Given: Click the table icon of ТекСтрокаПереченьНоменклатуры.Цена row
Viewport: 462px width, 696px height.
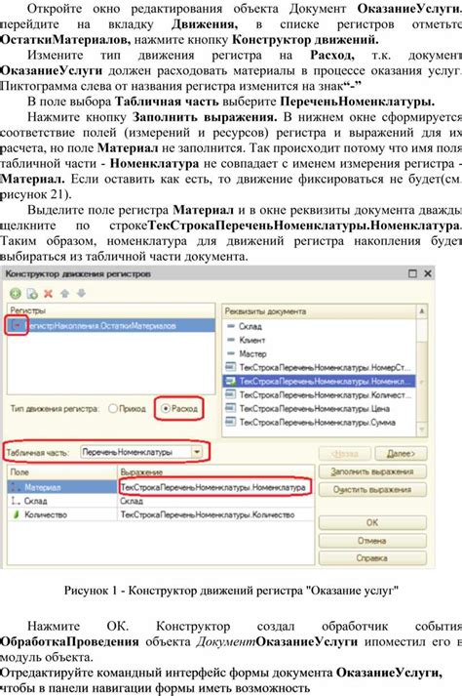Looking at the screenshot, I should [x=231, y=408].
